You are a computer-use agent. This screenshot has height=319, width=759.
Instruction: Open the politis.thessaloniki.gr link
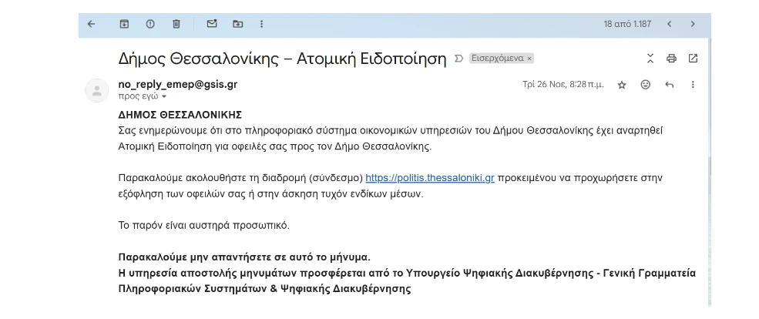point(429,177)
